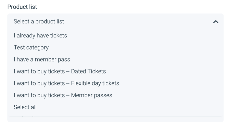Pick the 'I have a member pass' option

point(42,59)
